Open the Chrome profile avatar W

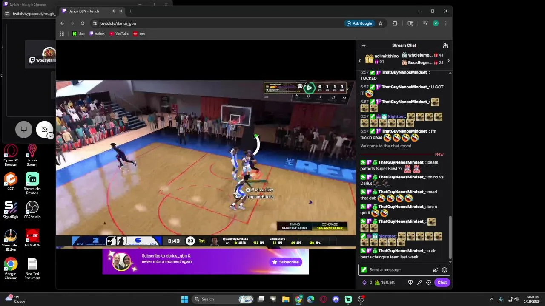[x=436, y=23]
